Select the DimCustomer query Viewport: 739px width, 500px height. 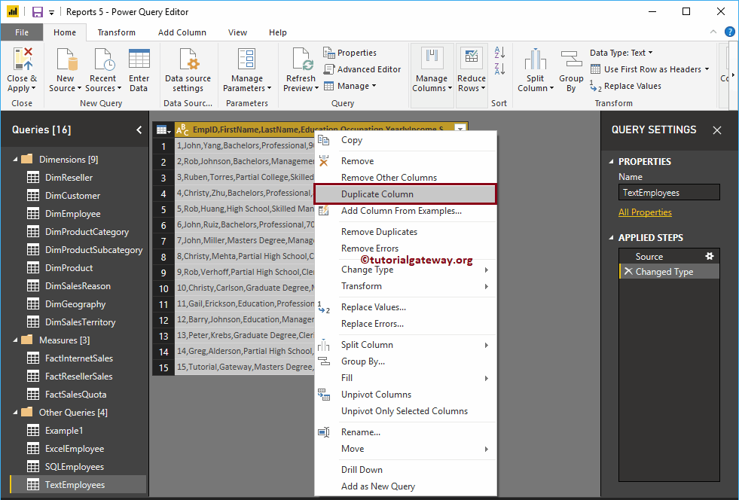[72, 196]
